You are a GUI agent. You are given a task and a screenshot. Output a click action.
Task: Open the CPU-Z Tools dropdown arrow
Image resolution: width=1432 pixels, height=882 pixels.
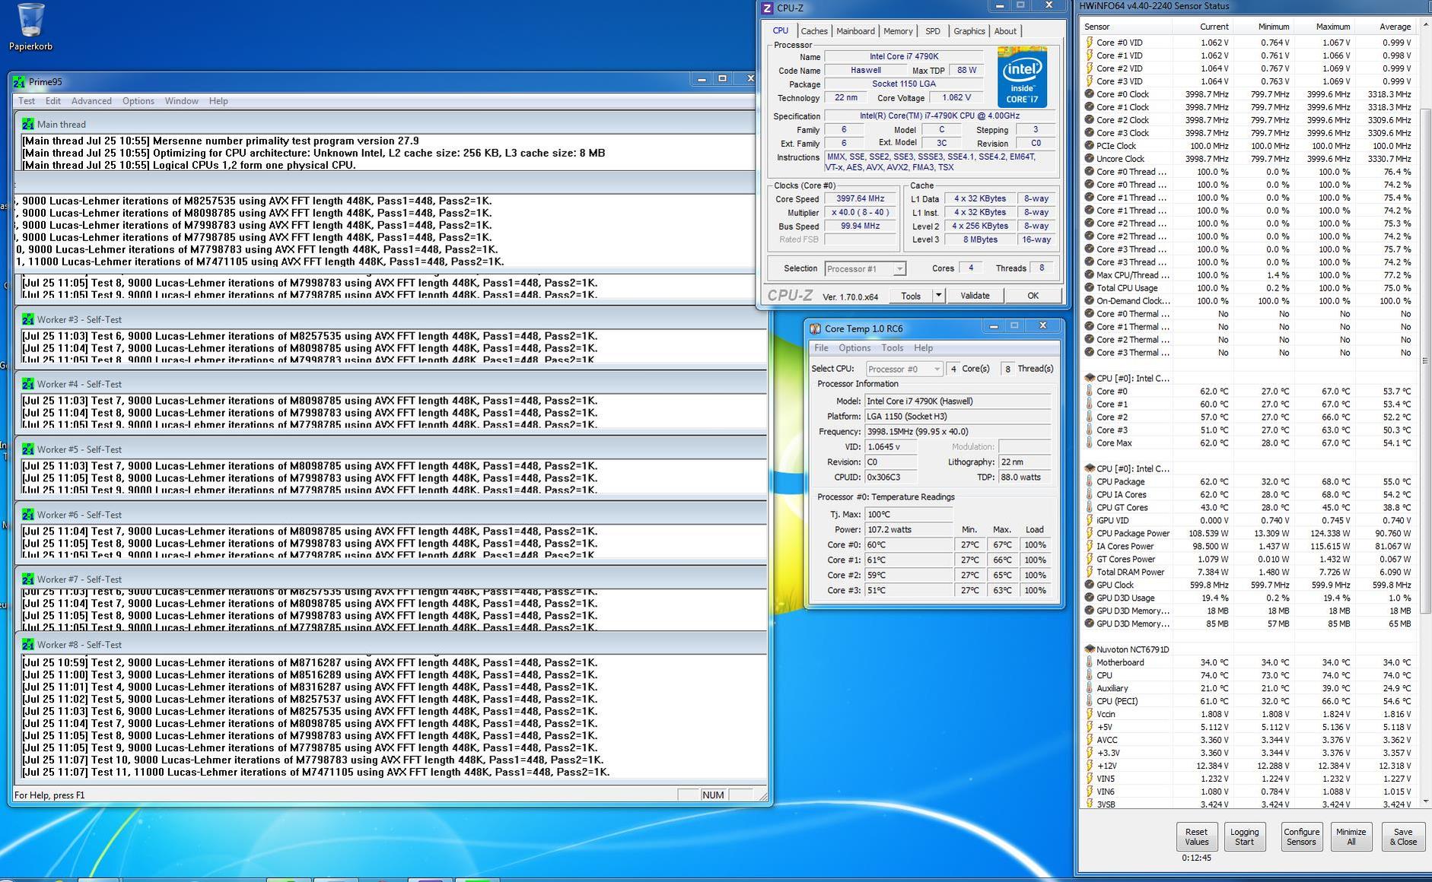938,296
